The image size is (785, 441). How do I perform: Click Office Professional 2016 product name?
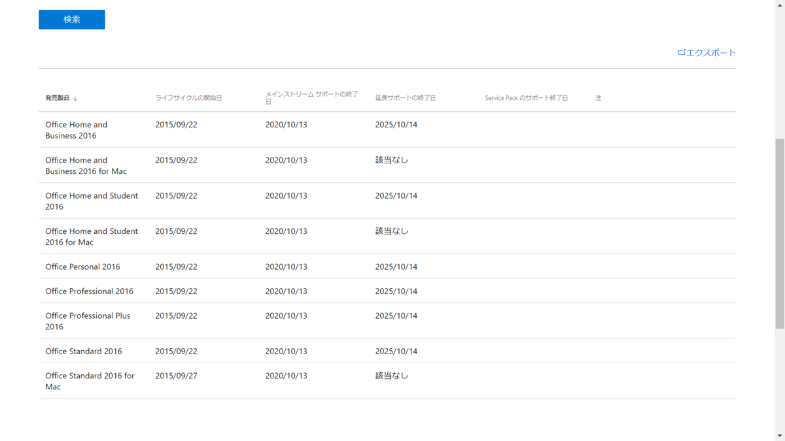pos(89,291)
